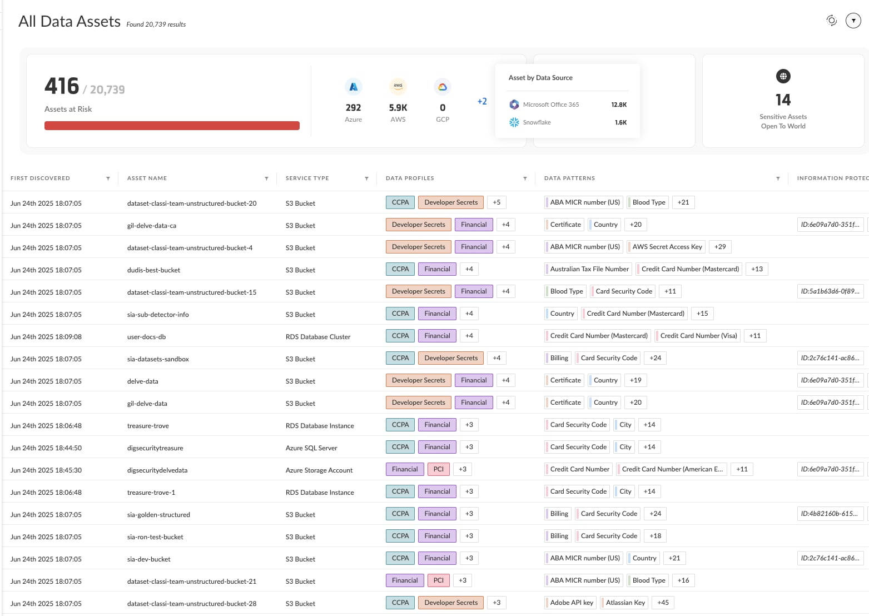
Task: Open the Asset Name column filter arrow
Action: pyautogui.click(x=266, y=178)
